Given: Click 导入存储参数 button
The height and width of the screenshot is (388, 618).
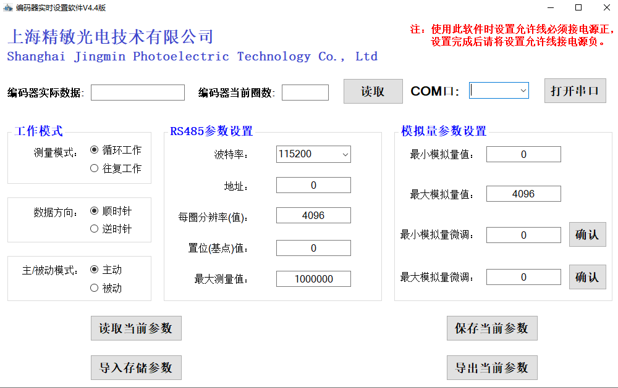Looking at the screenshot, I should (x=136, y=368).
